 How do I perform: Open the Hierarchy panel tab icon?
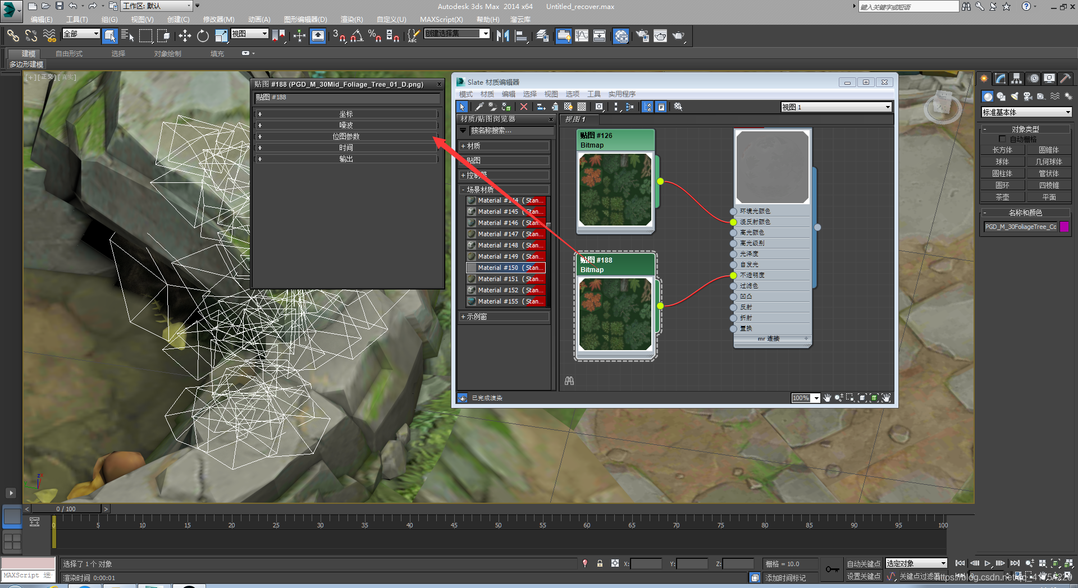pos(1016,79)
